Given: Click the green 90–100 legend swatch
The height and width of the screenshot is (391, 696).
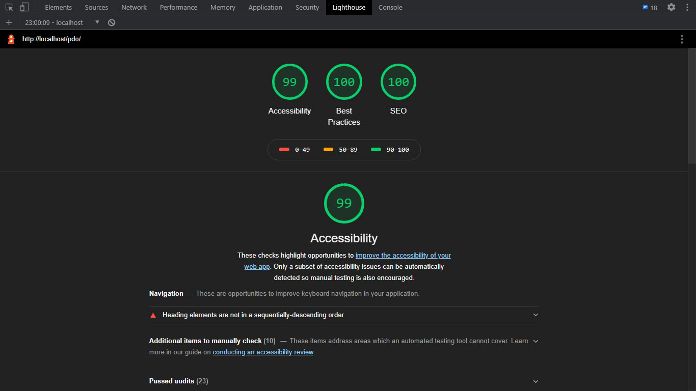Looking at the screenshot, I should point(376,150).
